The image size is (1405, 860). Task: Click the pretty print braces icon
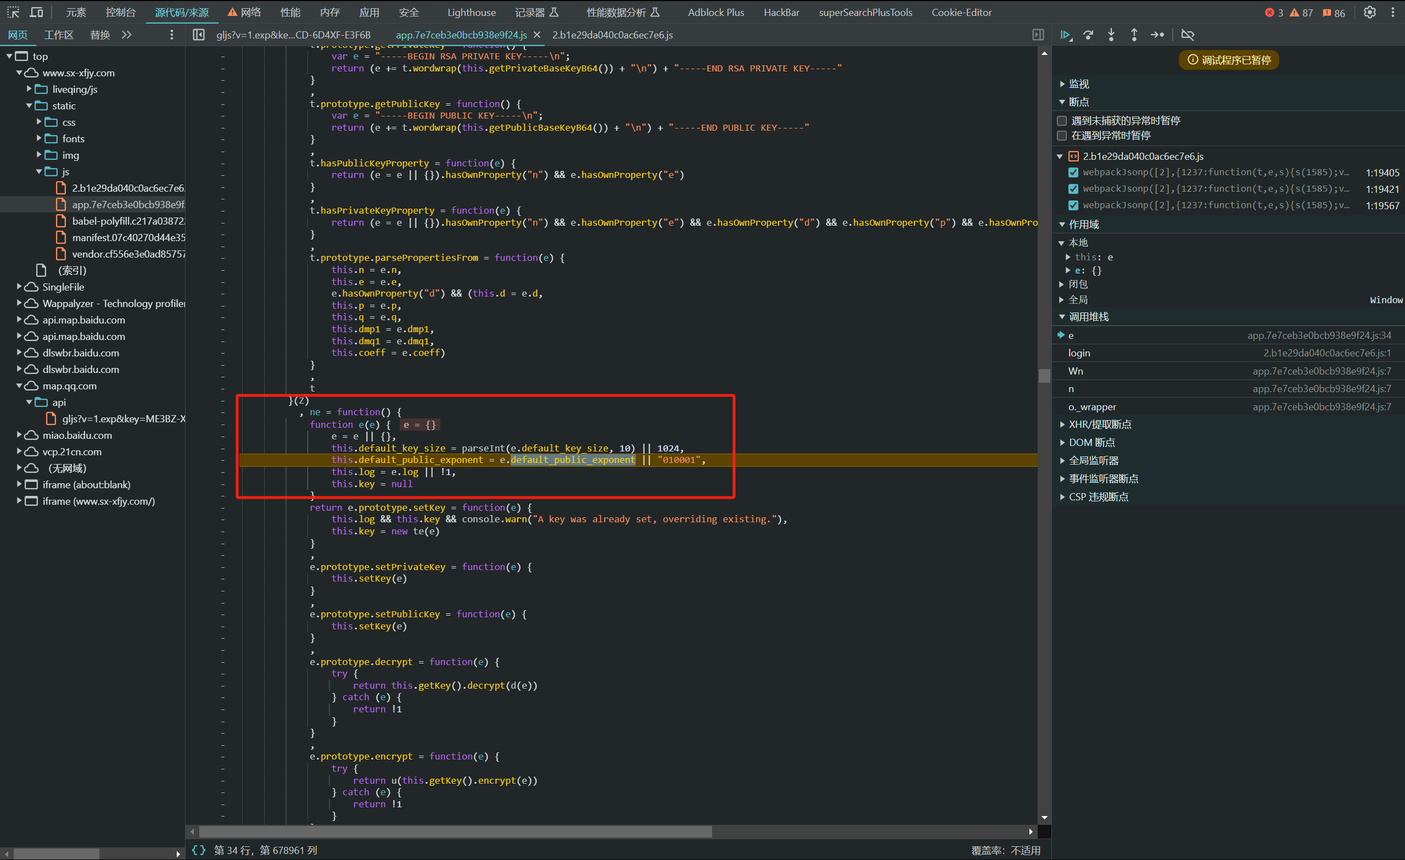click(198, 850)
